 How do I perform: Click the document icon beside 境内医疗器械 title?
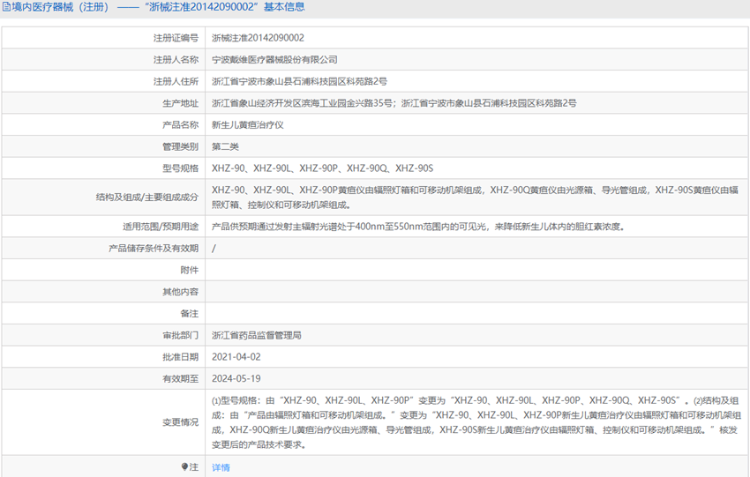[6, 7]
